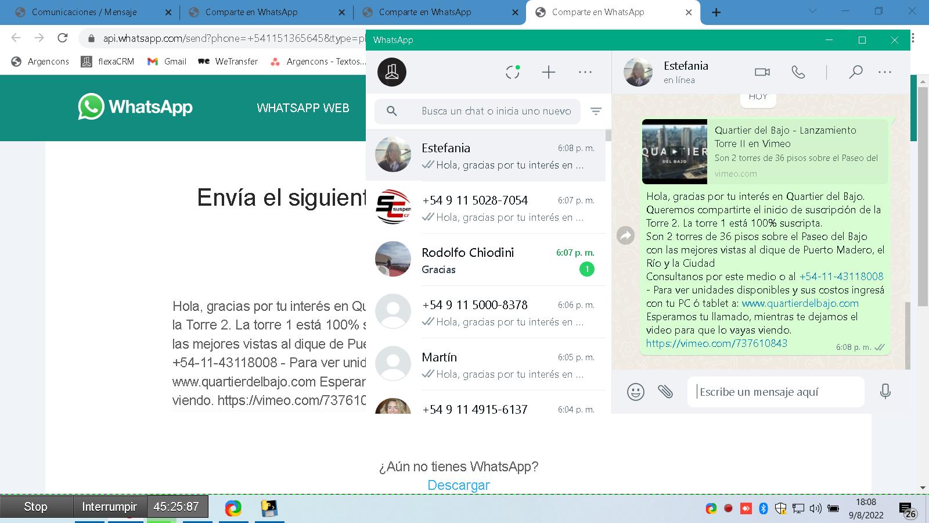The image size is (929, 523).
Task: Open the notification center with 26 badge
Action: click(908, 510)
